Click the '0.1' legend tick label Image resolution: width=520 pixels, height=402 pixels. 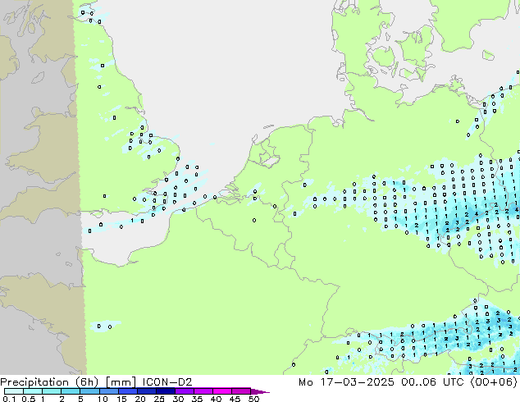pyautogui.click(x=9, y=399)
